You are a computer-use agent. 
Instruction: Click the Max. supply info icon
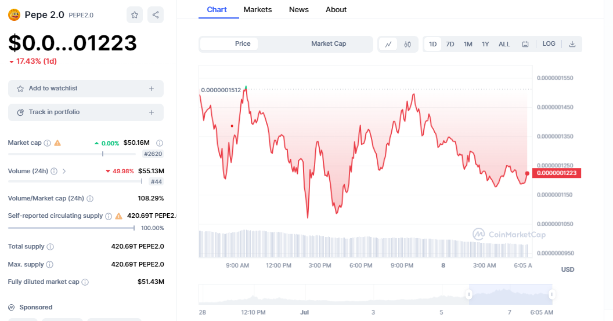pyautogui.click(x=50, y=264)
